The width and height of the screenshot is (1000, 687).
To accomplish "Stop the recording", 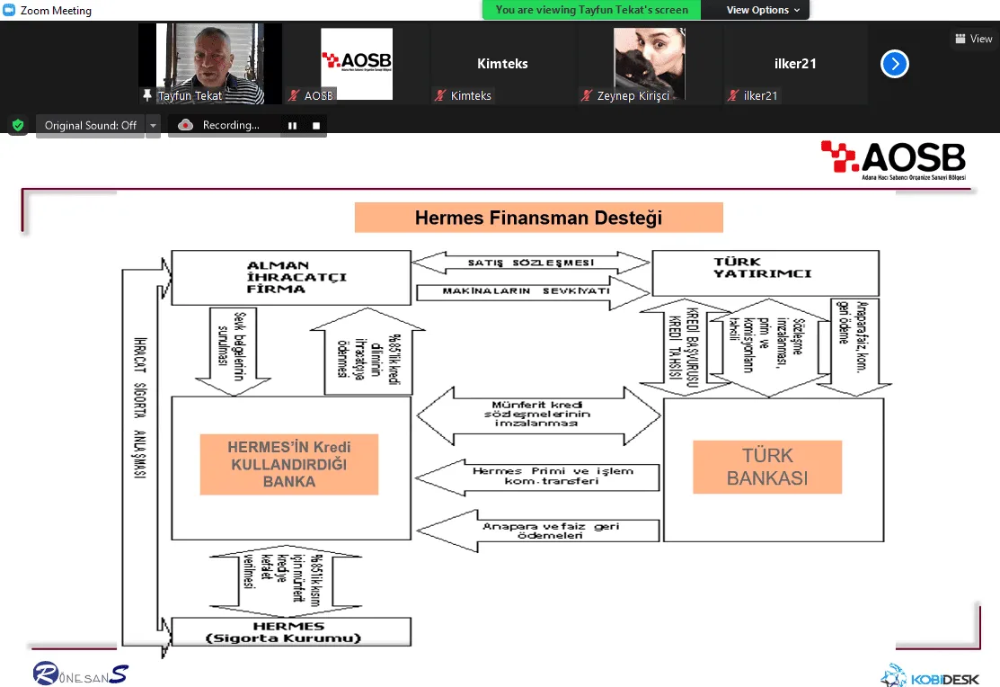I will coord(316,126).
